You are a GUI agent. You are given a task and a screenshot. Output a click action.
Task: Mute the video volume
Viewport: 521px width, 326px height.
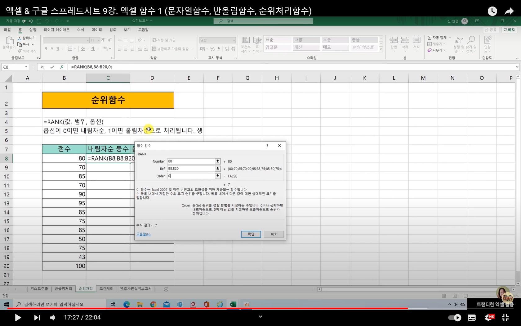pos(53,317)
